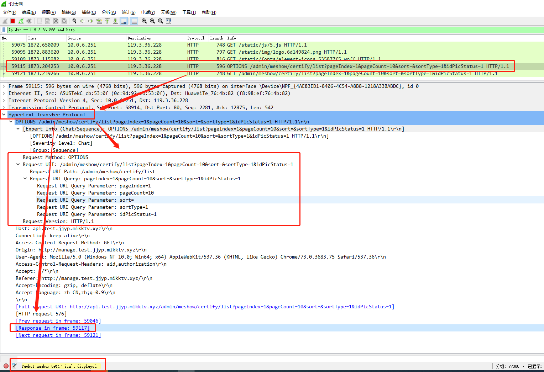544x372 pixels.
Task: Open the 统计(S) menu
Action: [129, 12]
